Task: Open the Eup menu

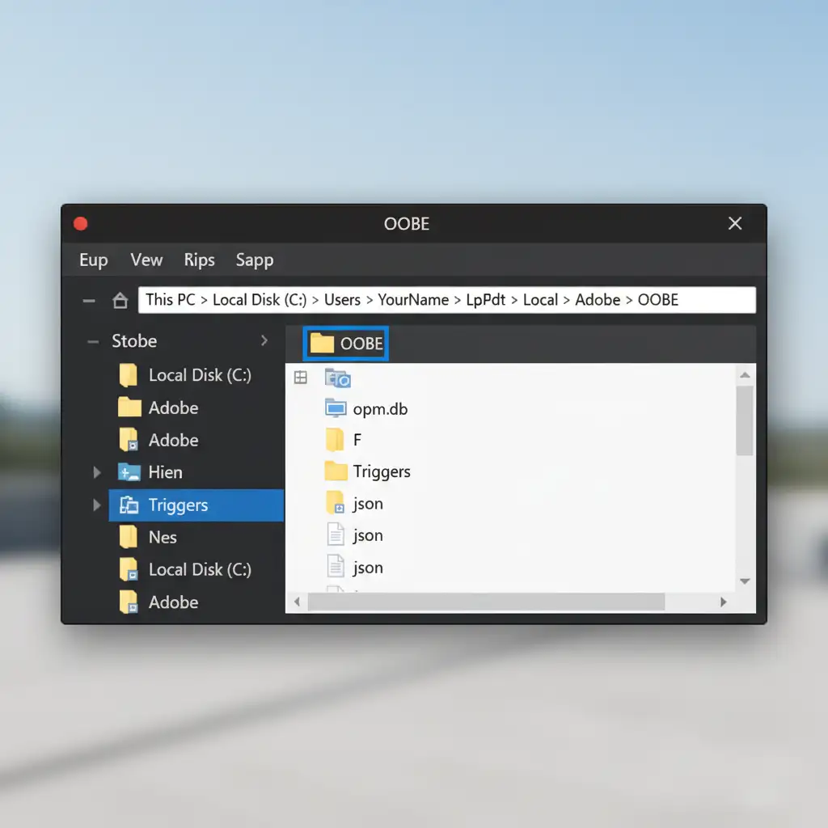Action: tap(93, 260)
